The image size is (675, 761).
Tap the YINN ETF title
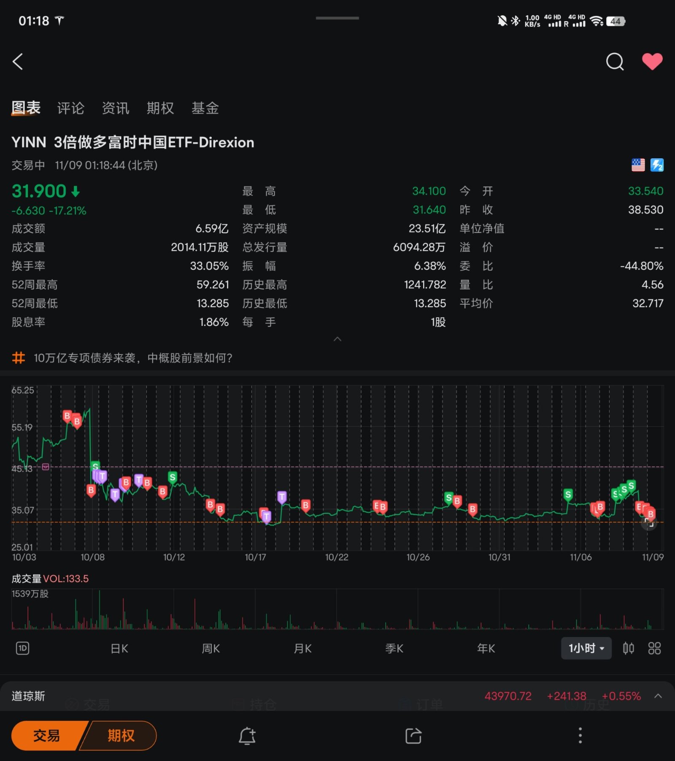[x=133, y=142]
